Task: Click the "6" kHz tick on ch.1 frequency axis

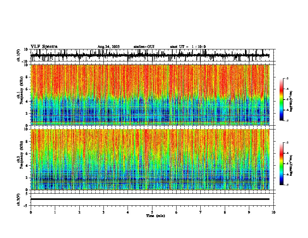Action: 27,89
